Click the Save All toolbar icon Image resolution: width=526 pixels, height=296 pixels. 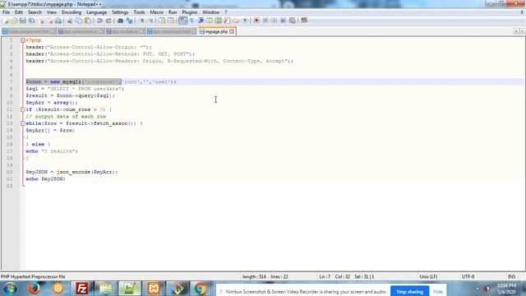[31, 21]
